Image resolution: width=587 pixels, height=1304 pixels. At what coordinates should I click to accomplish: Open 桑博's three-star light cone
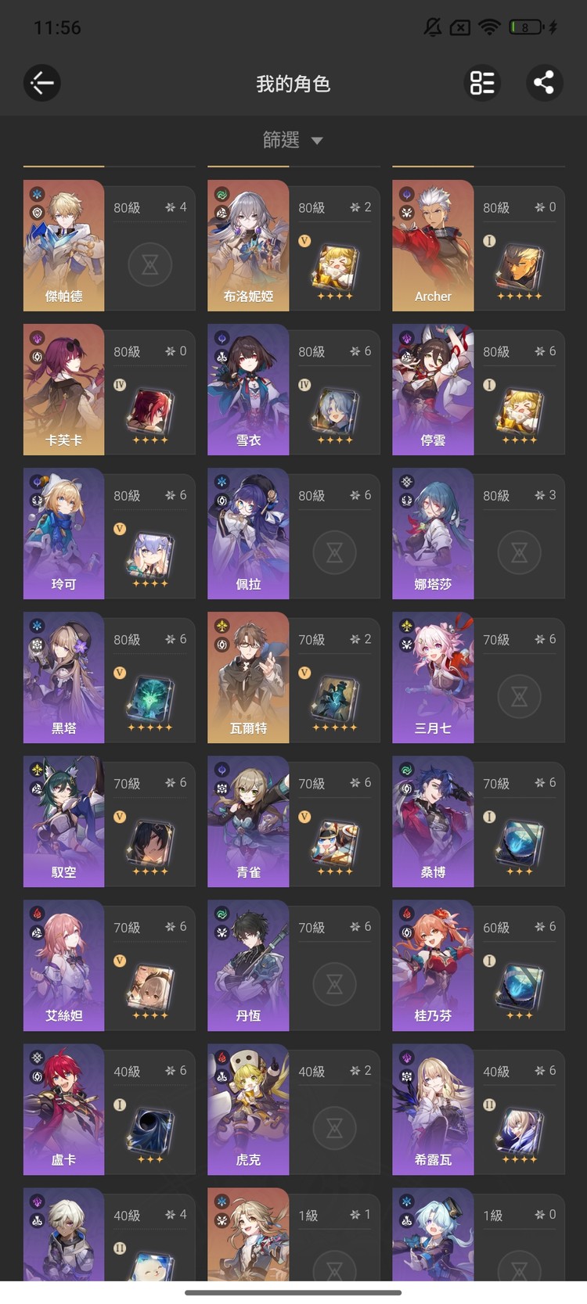519,846
